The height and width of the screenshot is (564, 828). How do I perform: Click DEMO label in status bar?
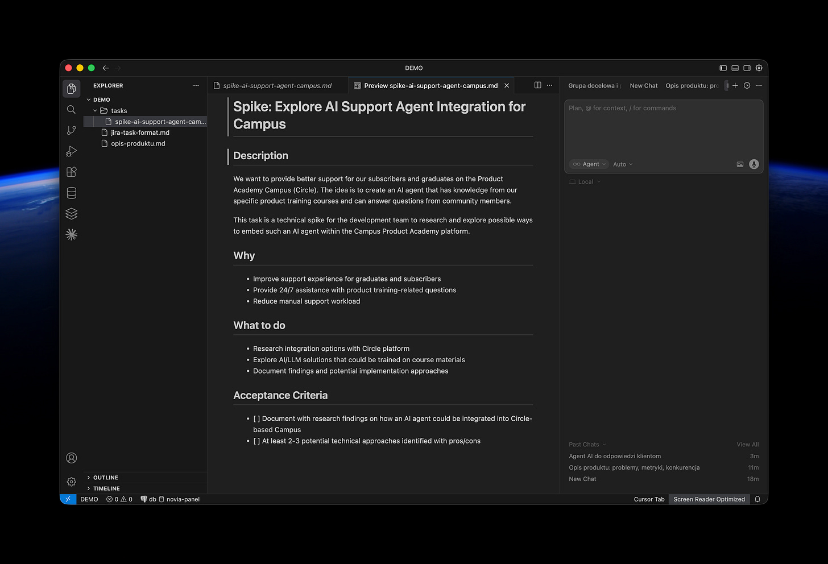pyautogui.click(x=89, y=499)
